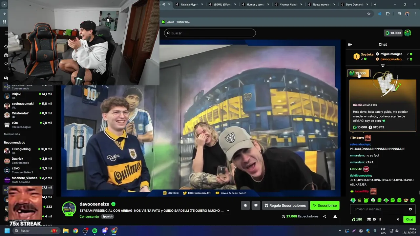Switch to the #humor #king tab
The height and width of the screenshot is (236, 420).
point(288,5)
